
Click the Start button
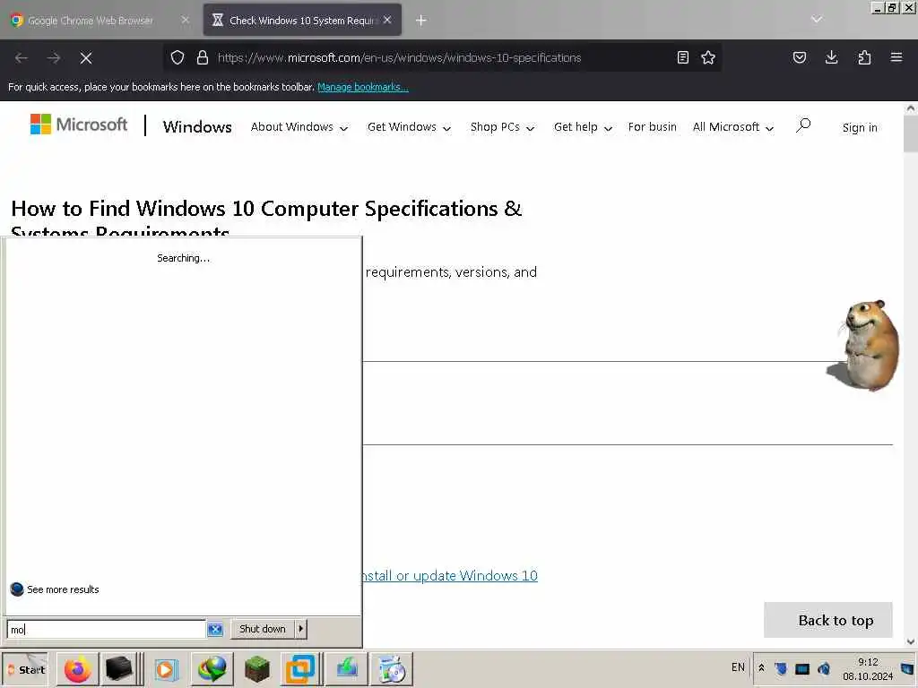(x=26, y=669)
